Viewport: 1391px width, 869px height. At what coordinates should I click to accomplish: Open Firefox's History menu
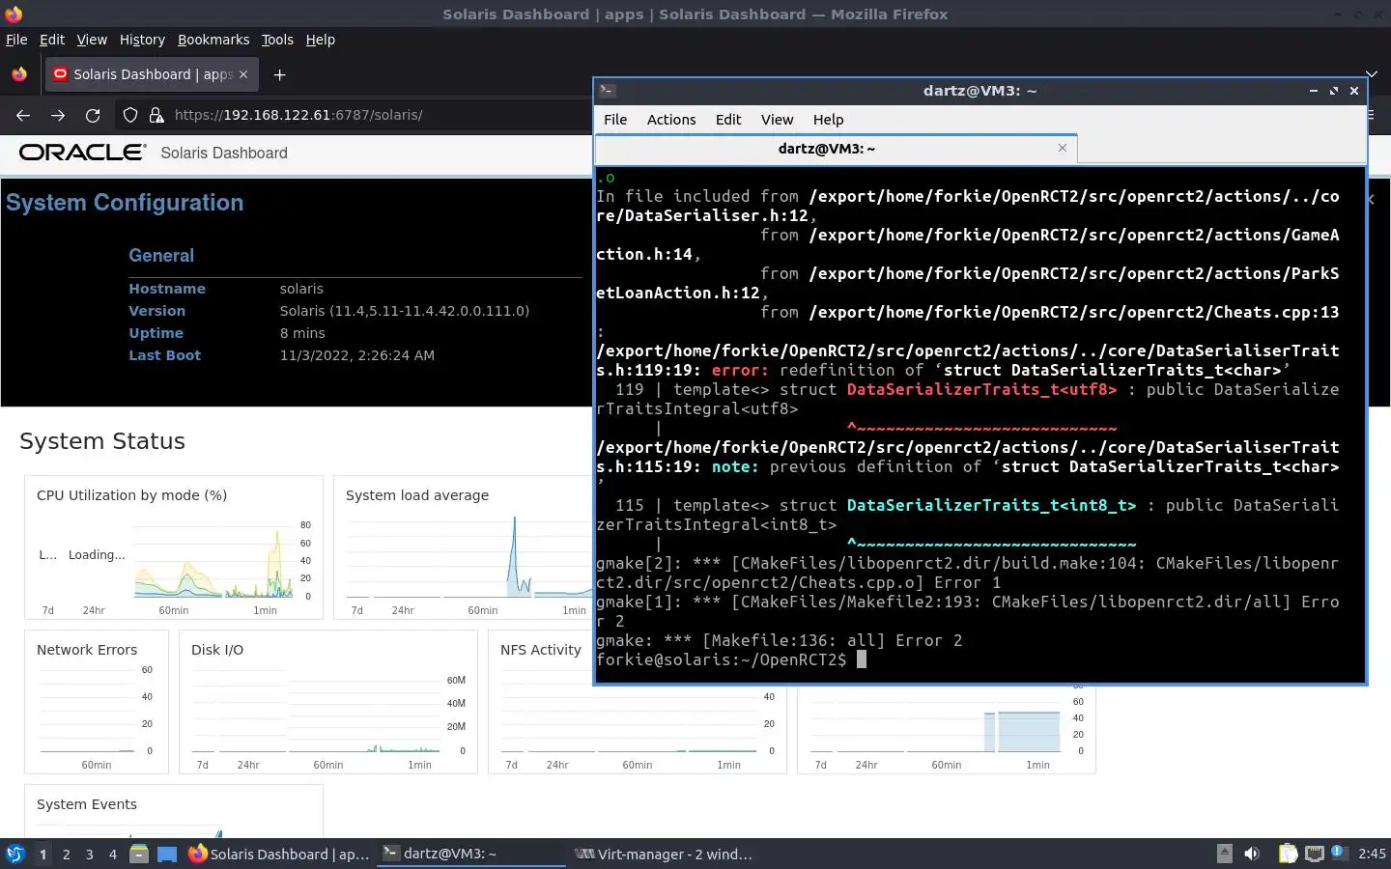click(142, 40)
